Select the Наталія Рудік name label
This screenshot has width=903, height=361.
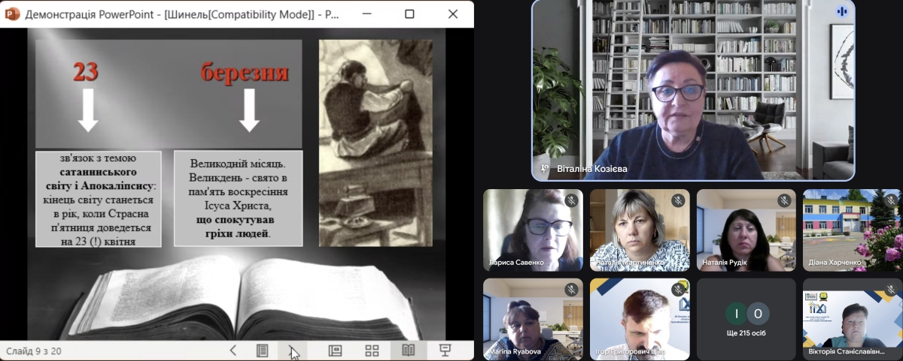tap(725, 263)
